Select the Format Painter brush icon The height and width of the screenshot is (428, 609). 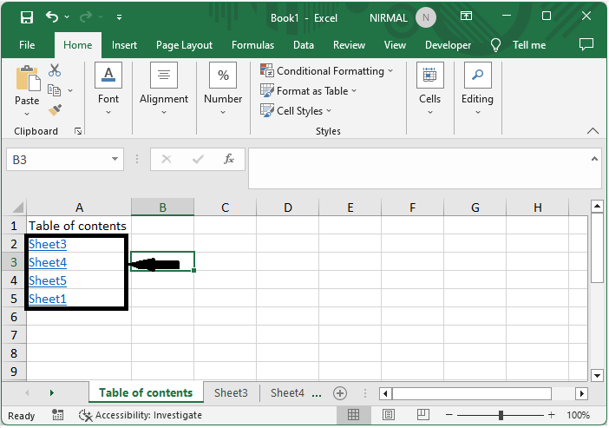(55, 110)
